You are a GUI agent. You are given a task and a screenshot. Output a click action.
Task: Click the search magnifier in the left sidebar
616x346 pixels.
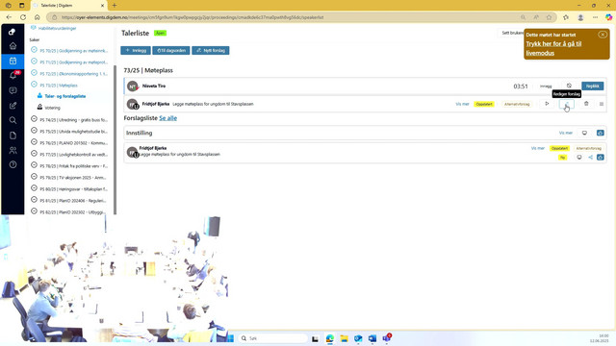(13, 120)
